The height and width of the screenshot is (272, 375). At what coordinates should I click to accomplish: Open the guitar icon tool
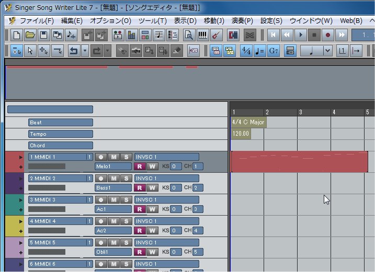point(216,35)
